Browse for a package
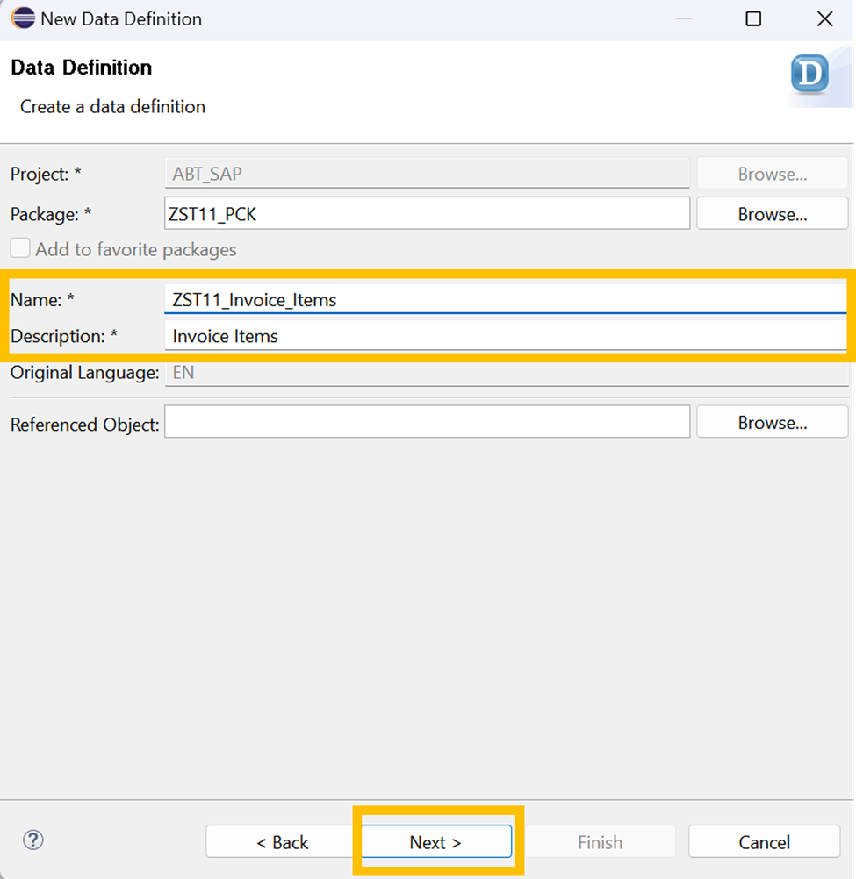Image resolution: width=856 pixels, height=879 pixels. tap(773, 213)
